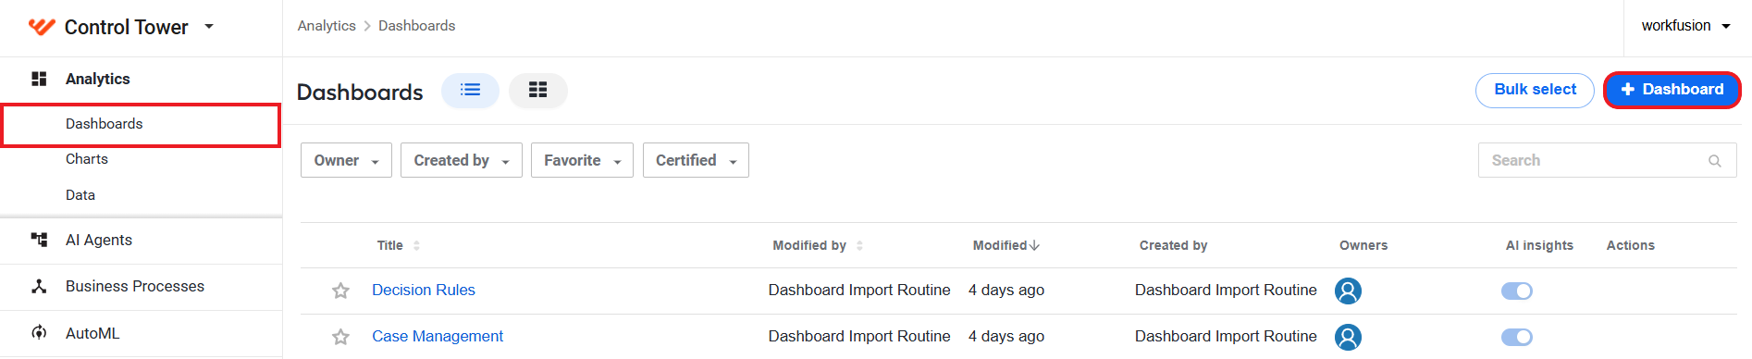1752x359 pixels.
Task: Open the AutoML sidebar icon
Action: pos(39,332)
